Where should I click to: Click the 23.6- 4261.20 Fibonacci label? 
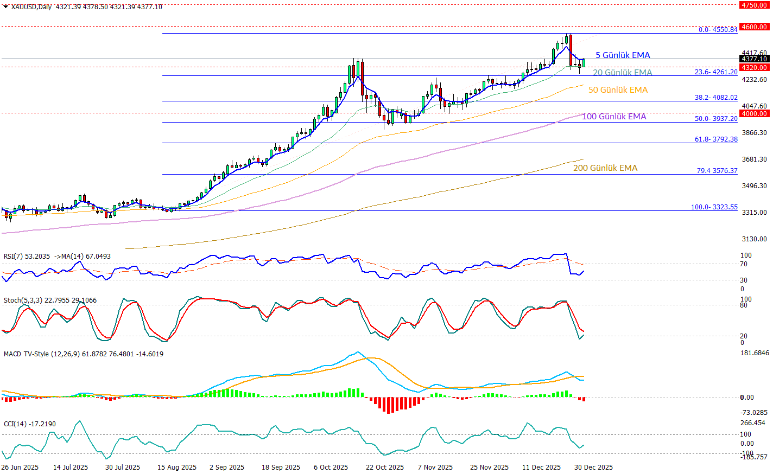(716, 72)
